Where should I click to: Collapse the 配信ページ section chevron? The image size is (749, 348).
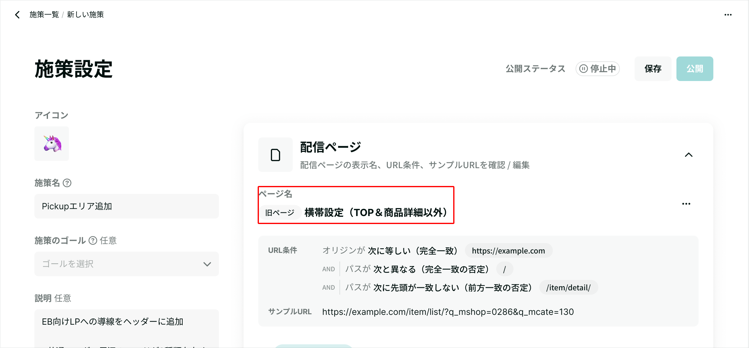tap(689, 155)
